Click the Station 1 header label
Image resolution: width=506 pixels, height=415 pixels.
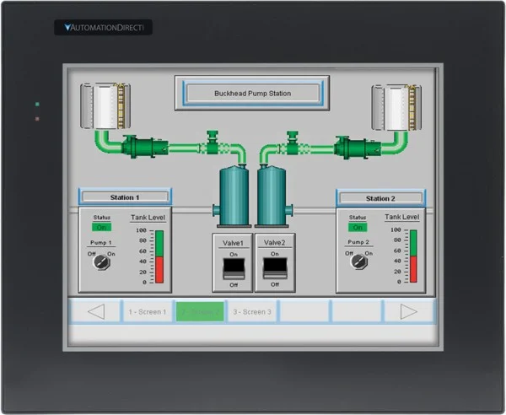coord(125,197)
